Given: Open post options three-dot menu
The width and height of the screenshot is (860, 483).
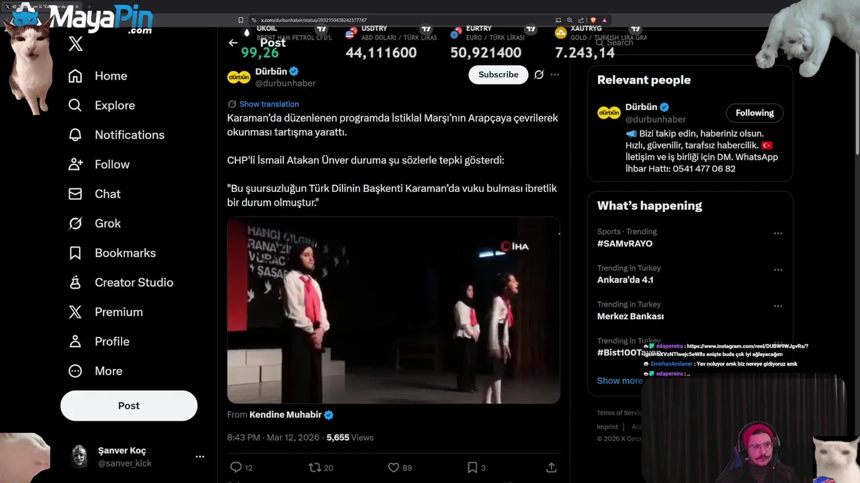Looking at the screenshot, I should click(x=554, y=74).
